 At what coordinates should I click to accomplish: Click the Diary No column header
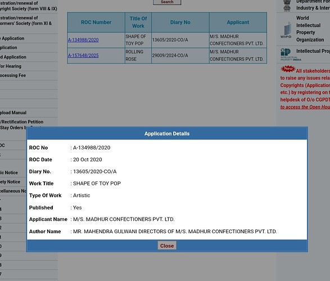coord(180,22)
